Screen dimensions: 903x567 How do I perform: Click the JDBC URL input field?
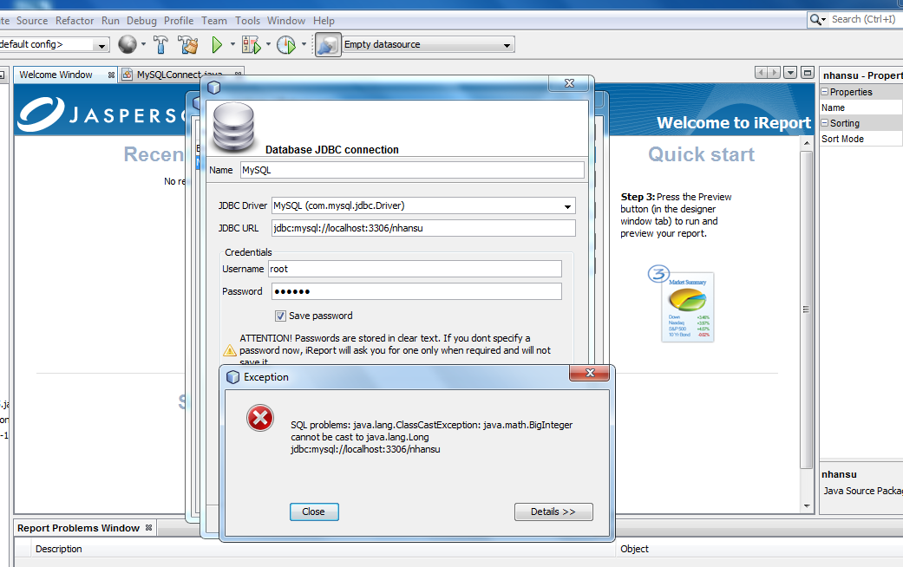[x=423, y=228]
